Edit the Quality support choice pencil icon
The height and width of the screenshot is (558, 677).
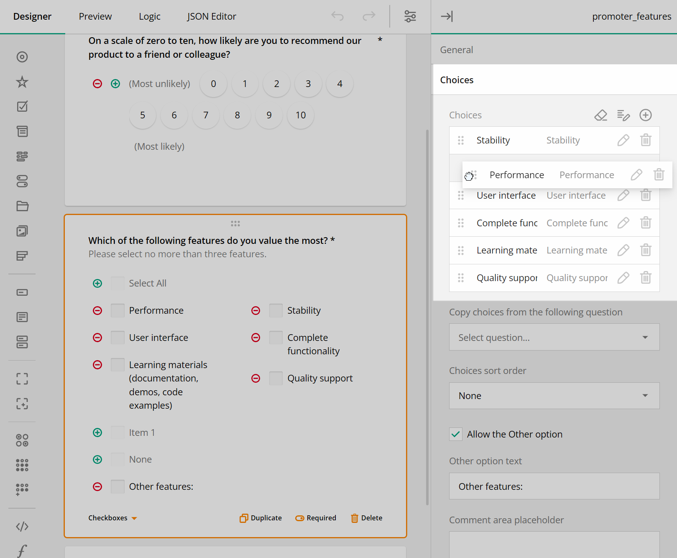(x=623, y=278)
